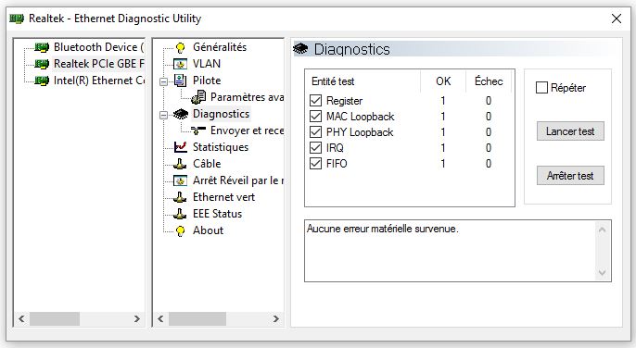Collapse the Pilote tree node

coord(163,82)
